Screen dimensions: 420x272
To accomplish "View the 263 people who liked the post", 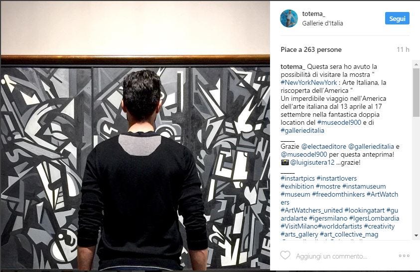I will click(311, 49).
